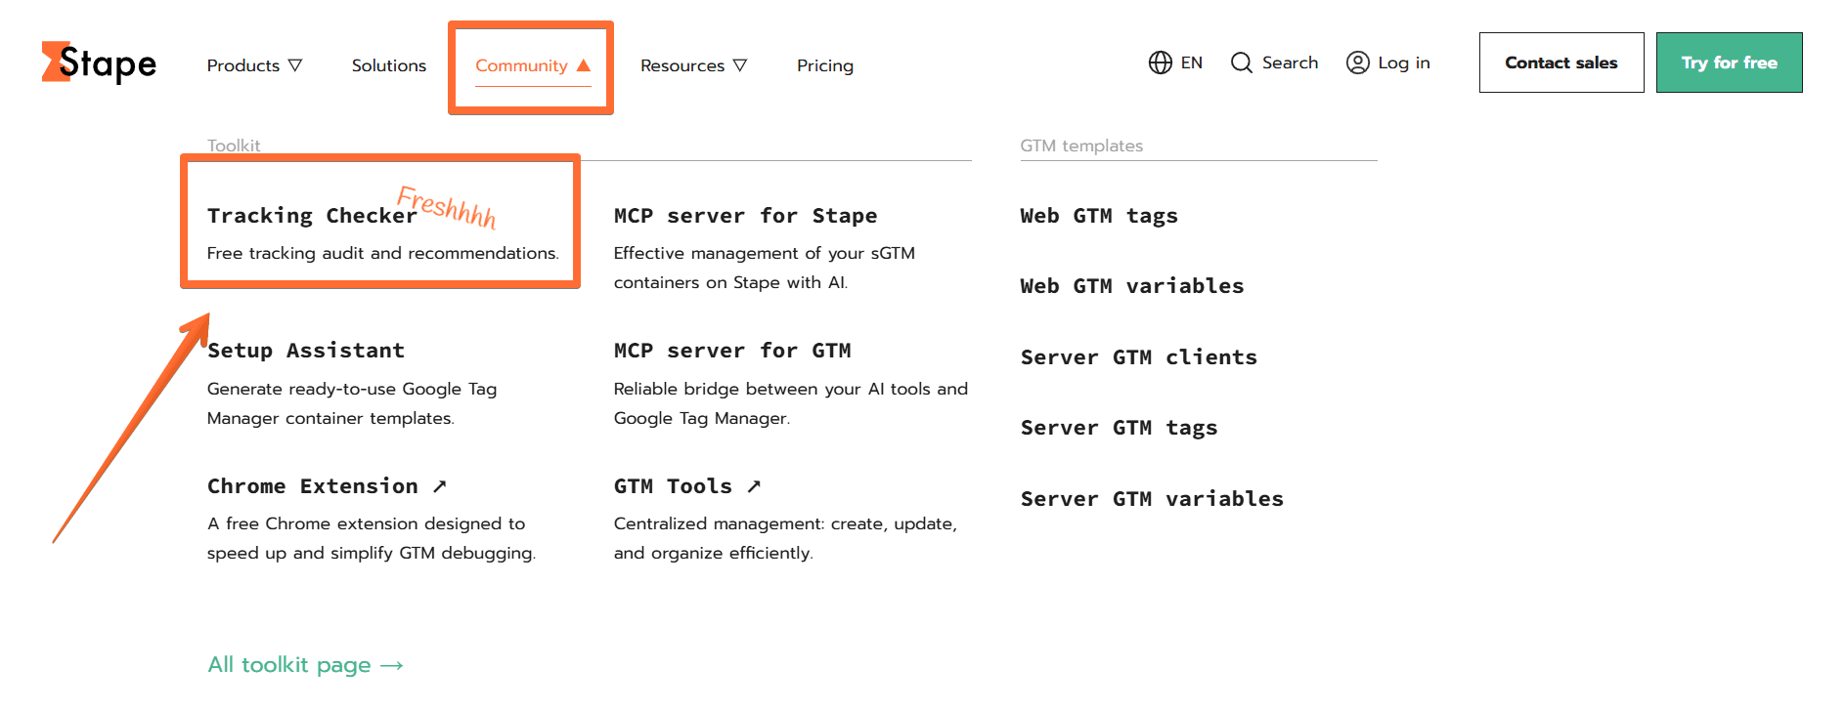The height and width of the screenshot is (709, 1846).
Task: Open MCP server for Stape
Action: point(746,216)
